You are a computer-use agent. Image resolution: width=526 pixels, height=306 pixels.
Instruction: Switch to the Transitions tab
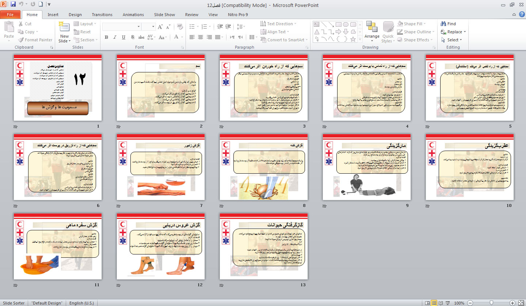coord(102,15)
